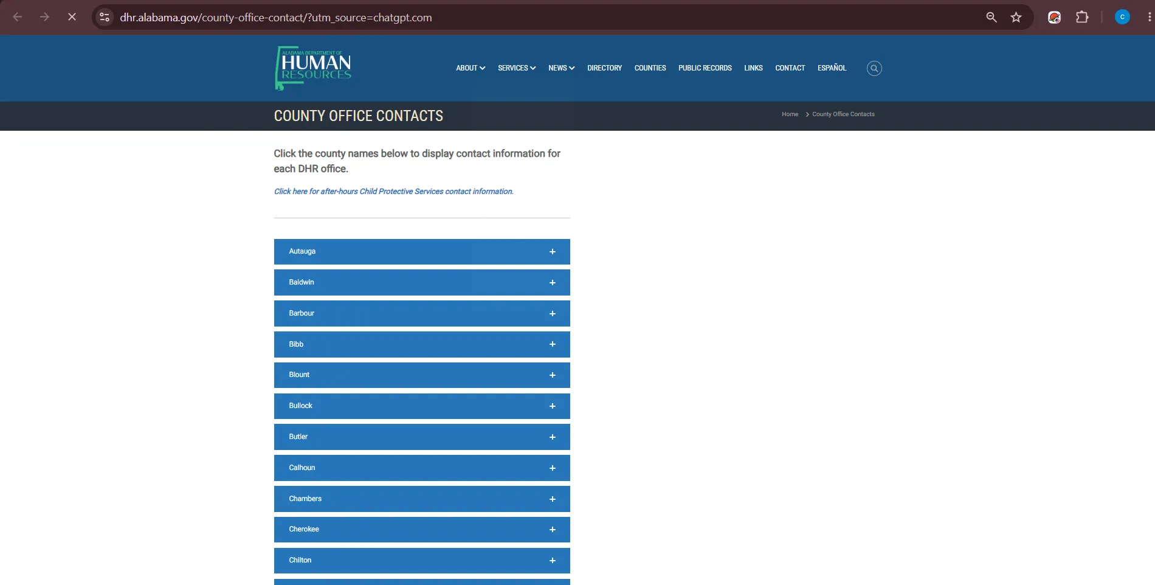Expand the Cherokee county panel
This screenshot has width=1155, height=585.
422,530
